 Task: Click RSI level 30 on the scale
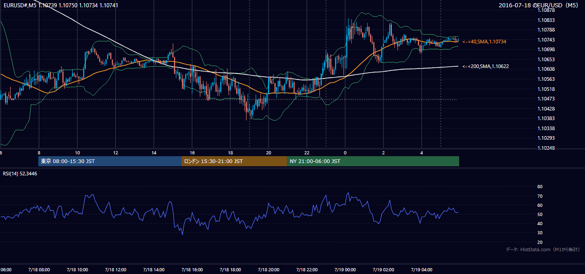(540, 233)
